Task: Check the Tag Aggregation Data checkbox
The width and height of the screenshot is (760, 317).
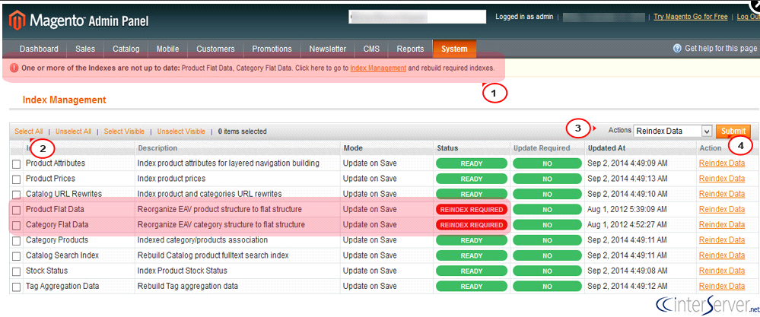Action: [x=17, y=287]
